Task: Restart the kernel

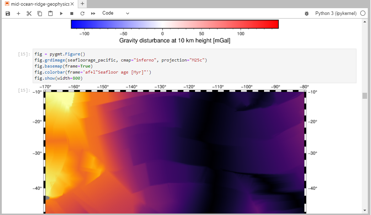Action: (82, 14)
